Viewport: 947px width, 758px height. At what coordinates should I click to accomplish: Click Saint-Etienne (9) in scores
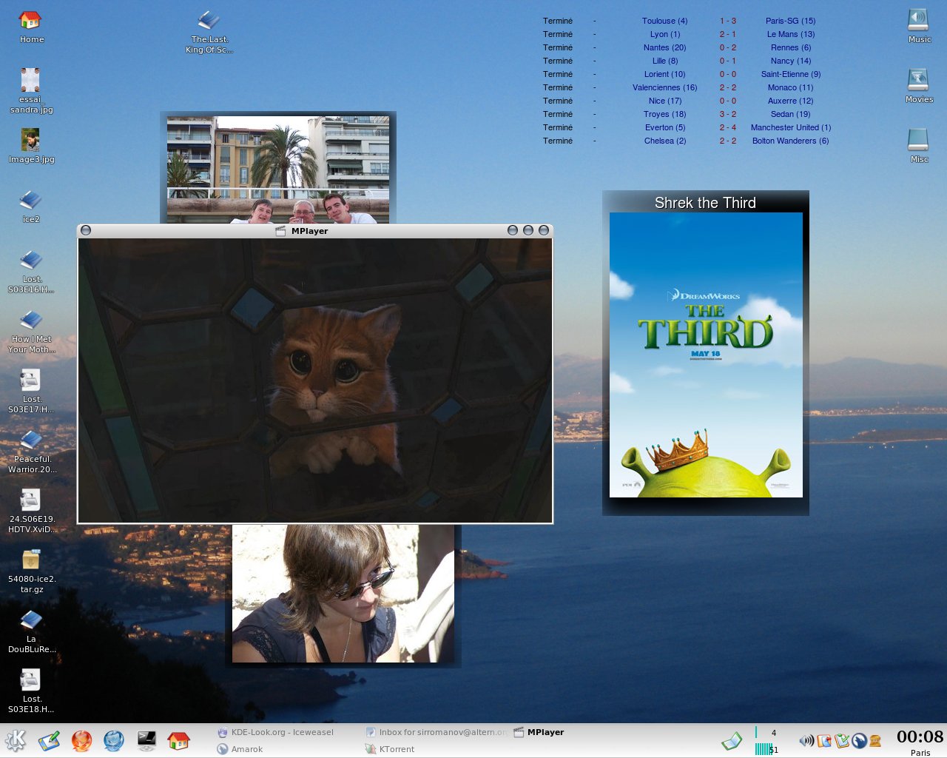(x=790, y=74)
